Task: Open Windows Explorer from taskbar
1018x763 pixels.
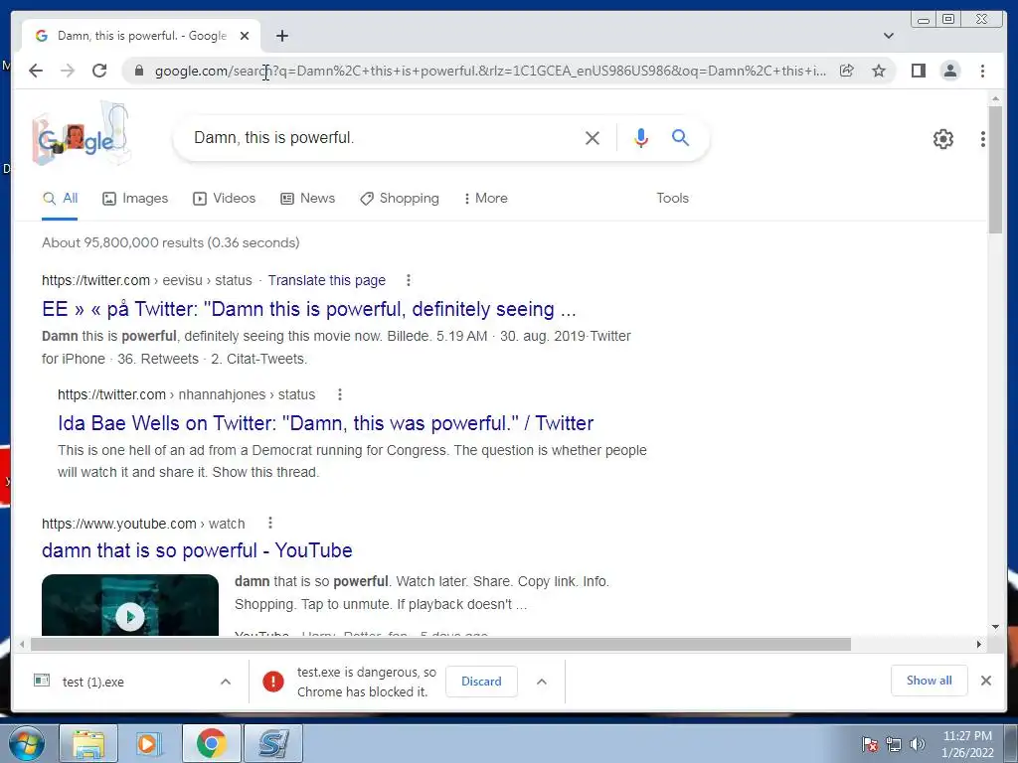Action: point(88,743)
